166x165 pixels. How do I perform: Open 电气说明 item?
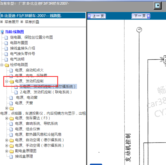(x=17, y=59)
